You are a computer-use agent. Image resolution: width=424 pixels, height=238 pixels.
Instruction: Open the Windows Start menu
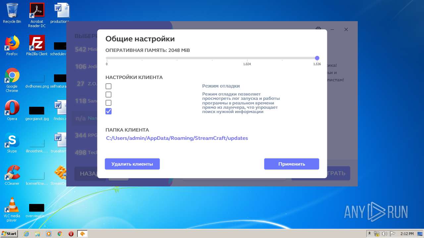(9, 234)
